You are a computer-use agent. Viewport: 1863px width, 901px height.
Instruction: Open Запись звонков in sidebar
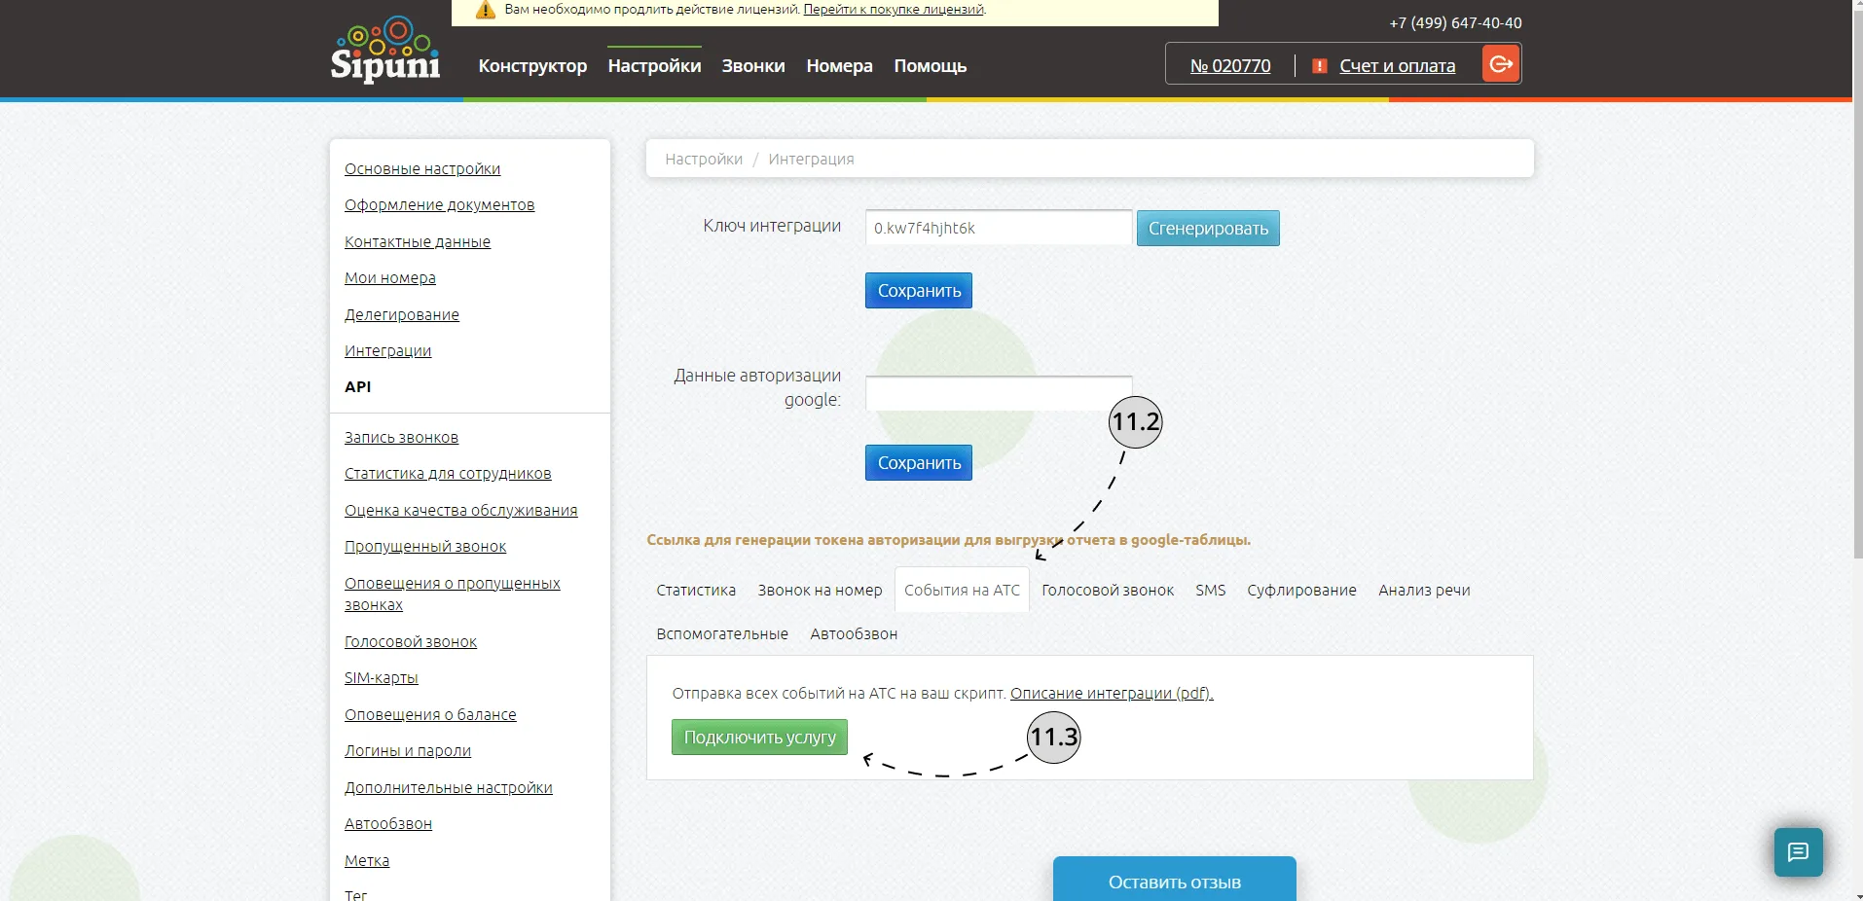pos(401,437)
